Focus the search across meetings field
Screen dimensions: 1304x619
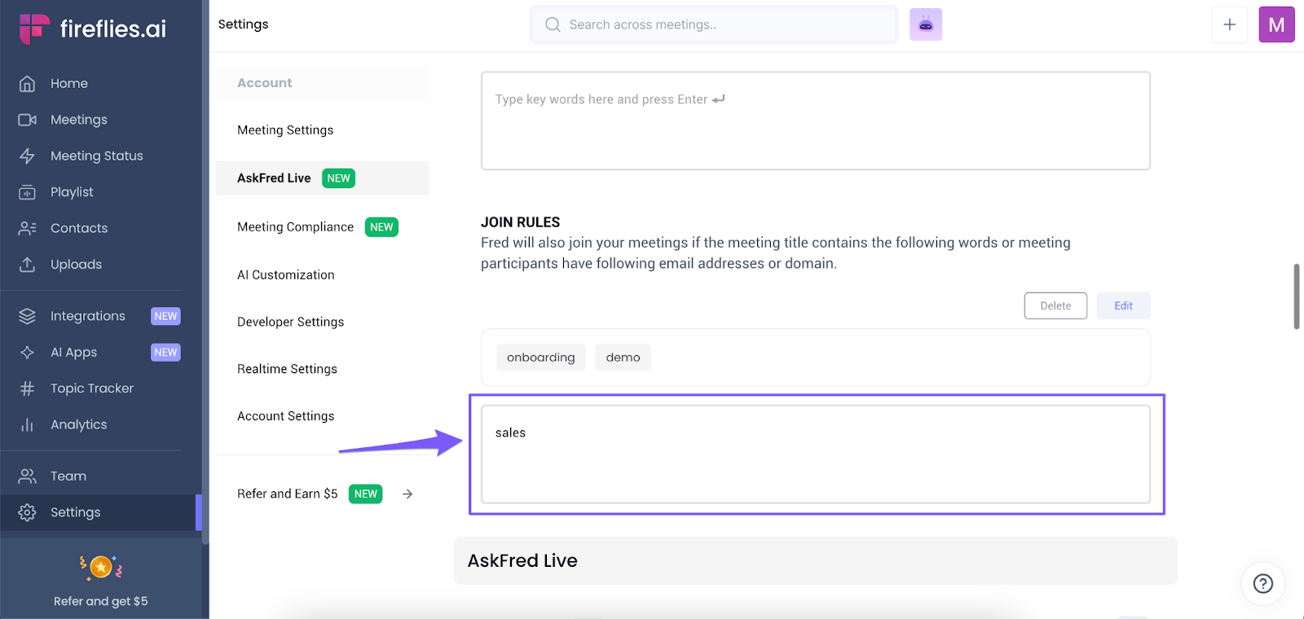(x=714, y=24)
